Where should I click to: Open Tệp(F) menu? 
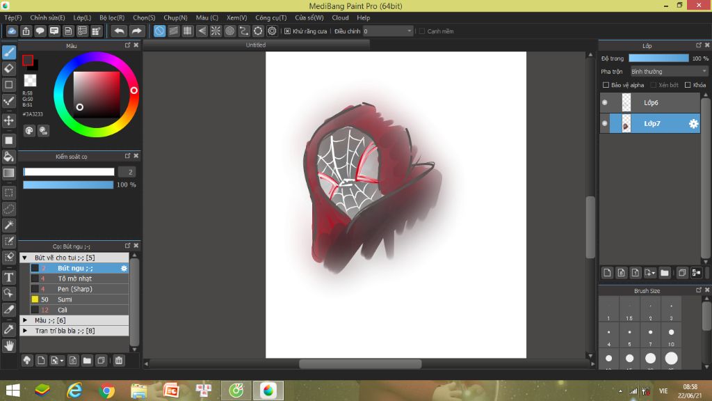[x=13, y=17]
